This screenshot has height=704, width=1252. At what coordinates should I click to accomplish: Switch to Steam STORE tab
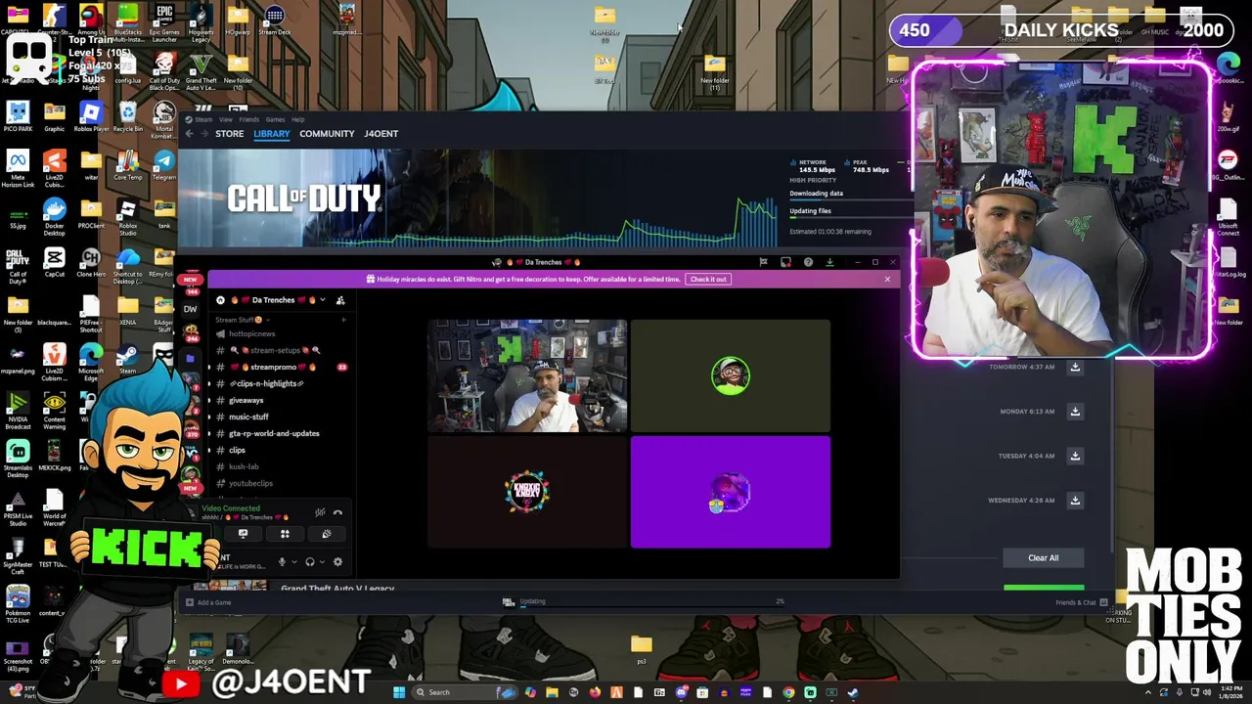point(230,134)
